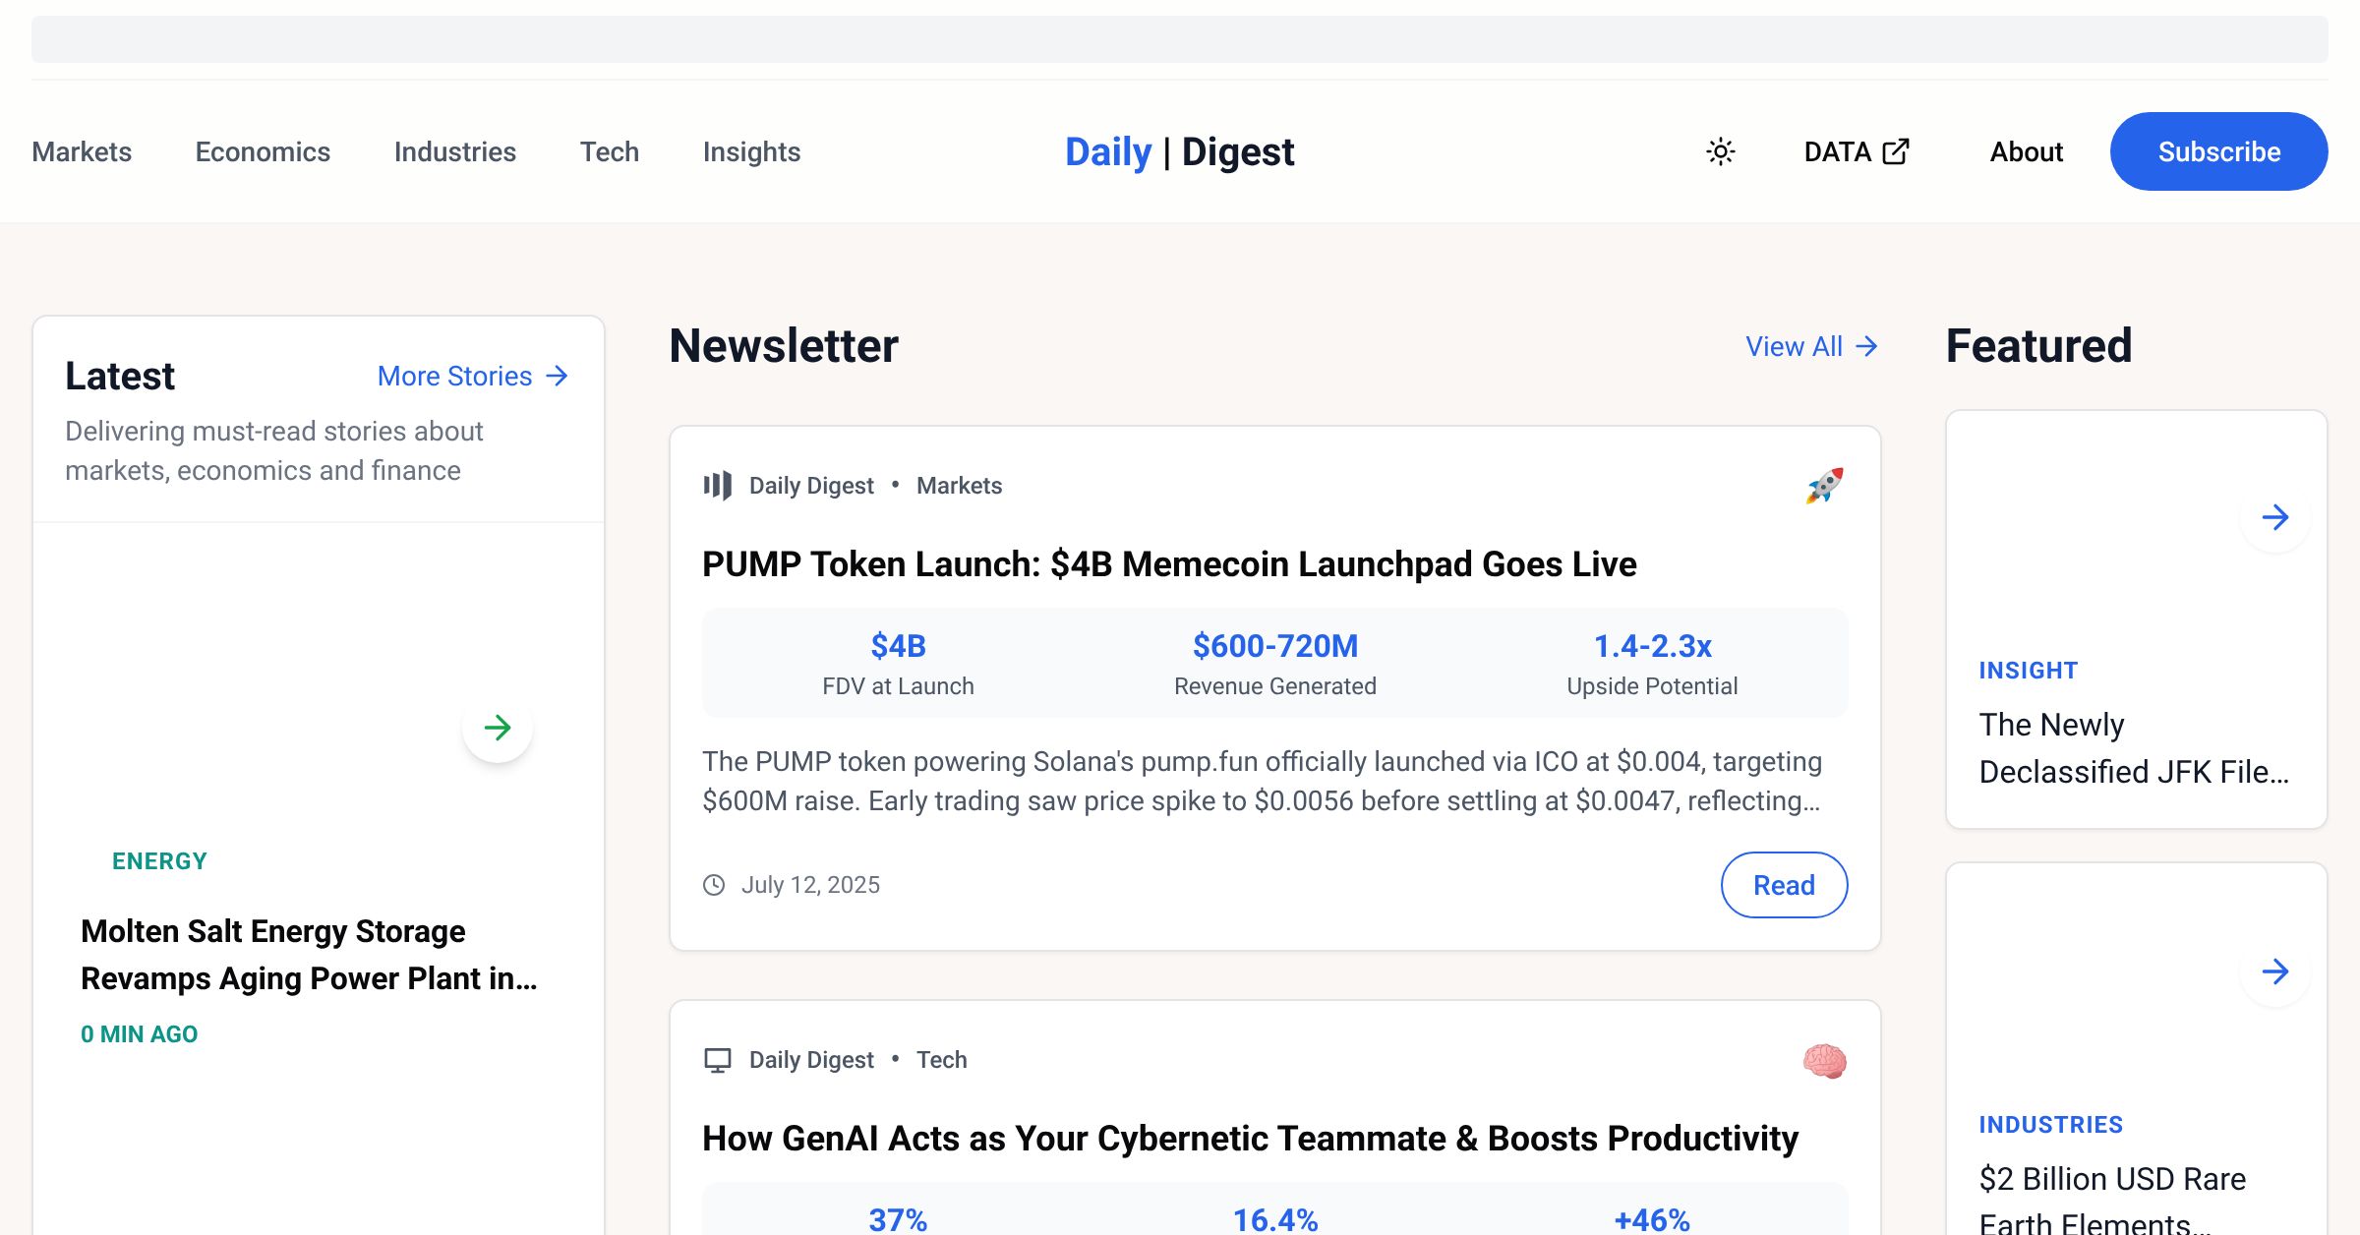Open the JFK Files feature via its arrow icon
The height and width of the screenshot is (1235, 2360).
pos(2274,517)
